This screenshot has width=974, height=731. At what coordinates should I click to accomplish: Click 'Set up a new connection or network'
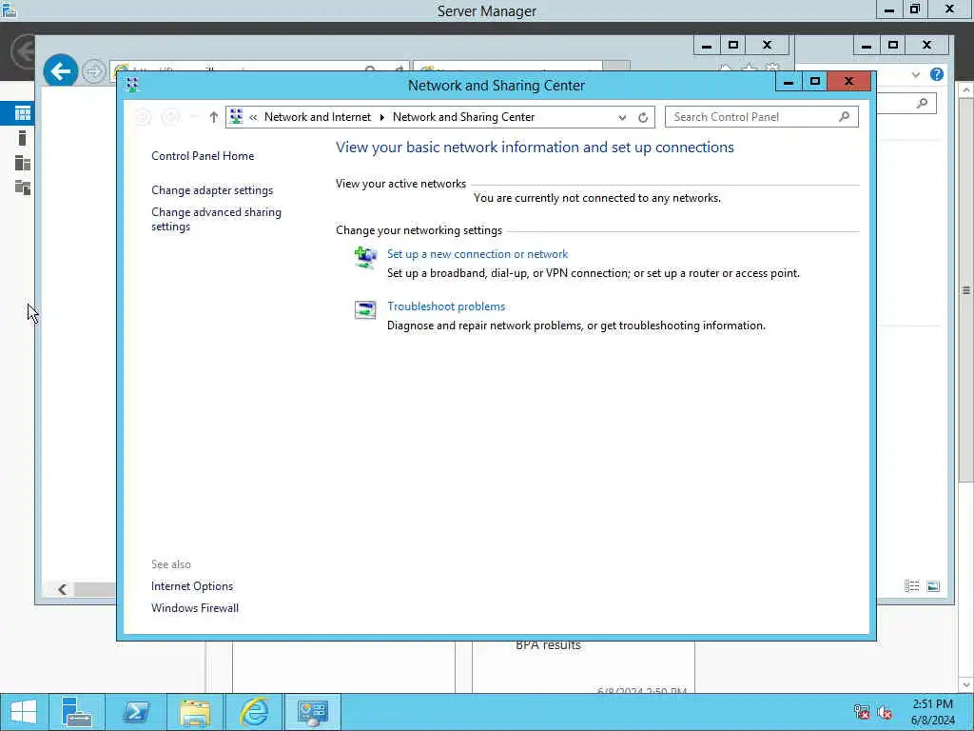pyautogui.click(x=477, y=254)
